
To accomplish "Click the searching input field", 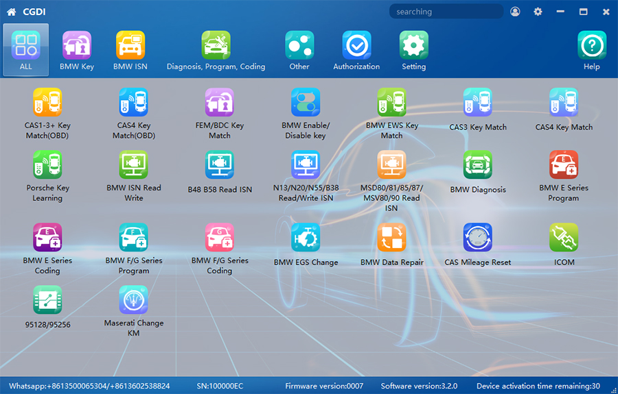I will click(x=445, y=12).
